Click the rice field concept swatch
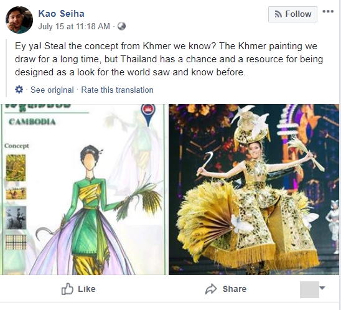This screenshot has height=310, width=341. pos(16,167)
